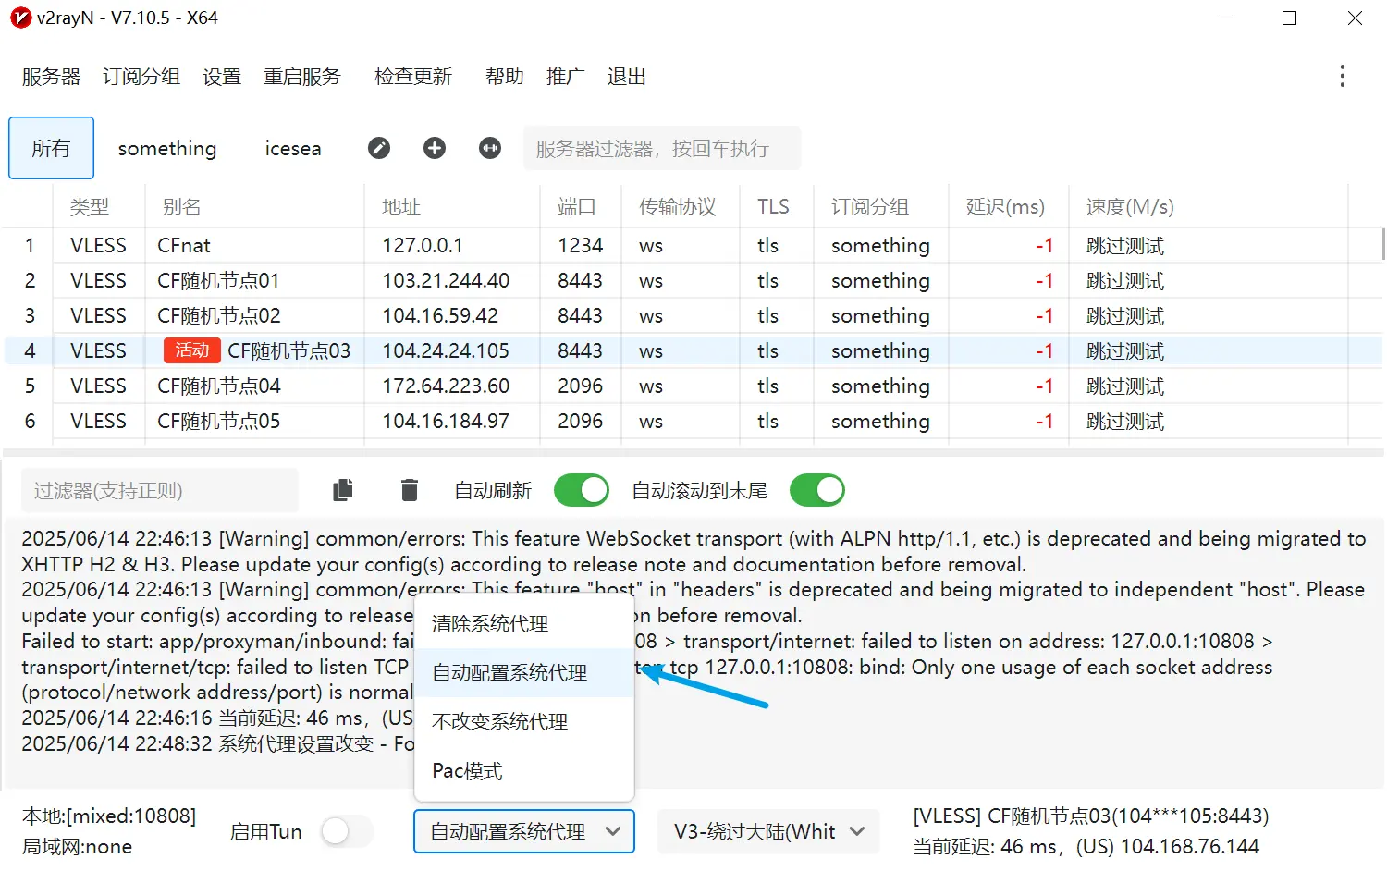This screenshot has width=1387, height=871.
Task: Click the 活动 active badge
Action: tap(191, 350)
